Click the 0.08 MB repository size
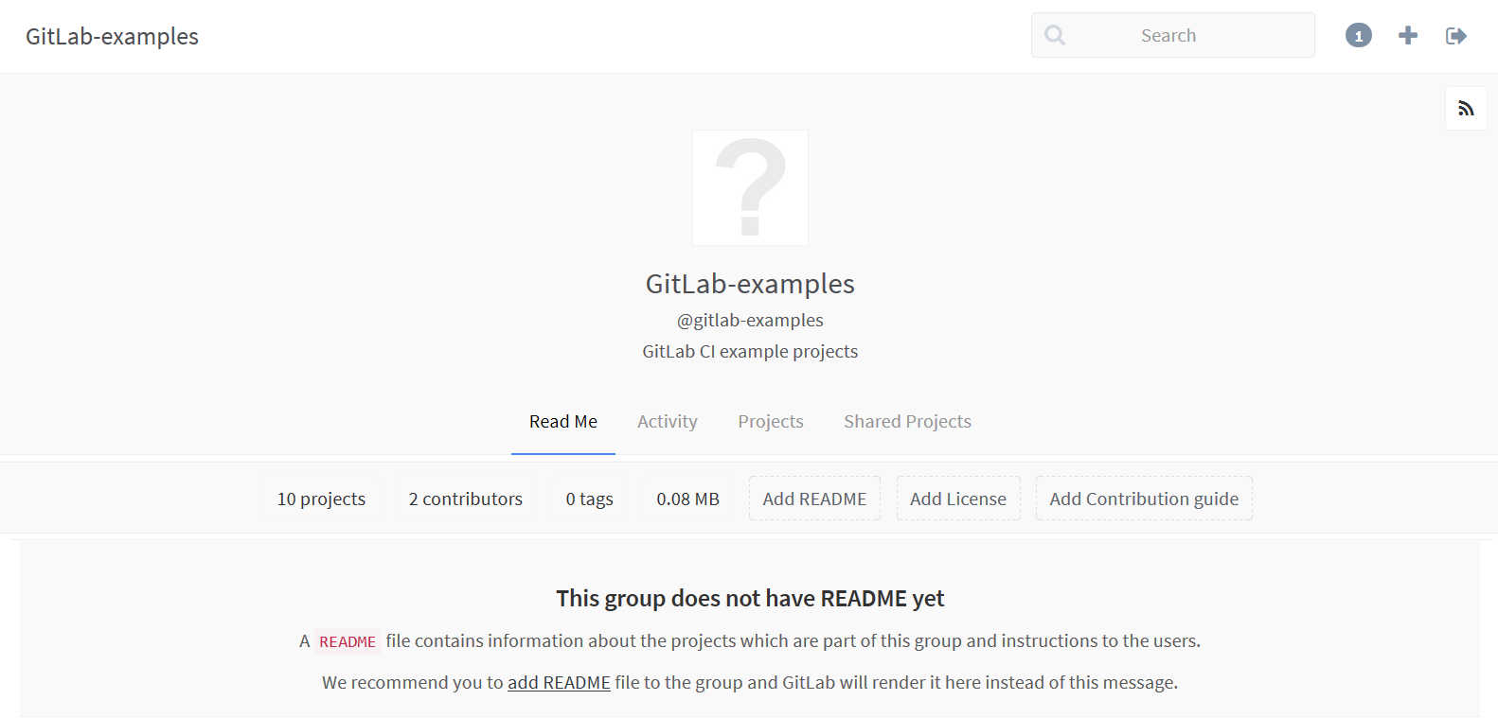 (x=687, y=499)
